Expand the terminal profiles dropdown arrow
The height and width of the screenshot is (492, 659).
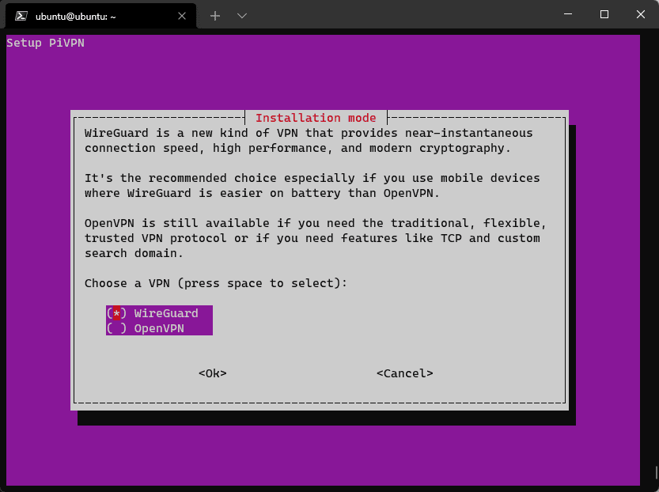tap(241, 16)
